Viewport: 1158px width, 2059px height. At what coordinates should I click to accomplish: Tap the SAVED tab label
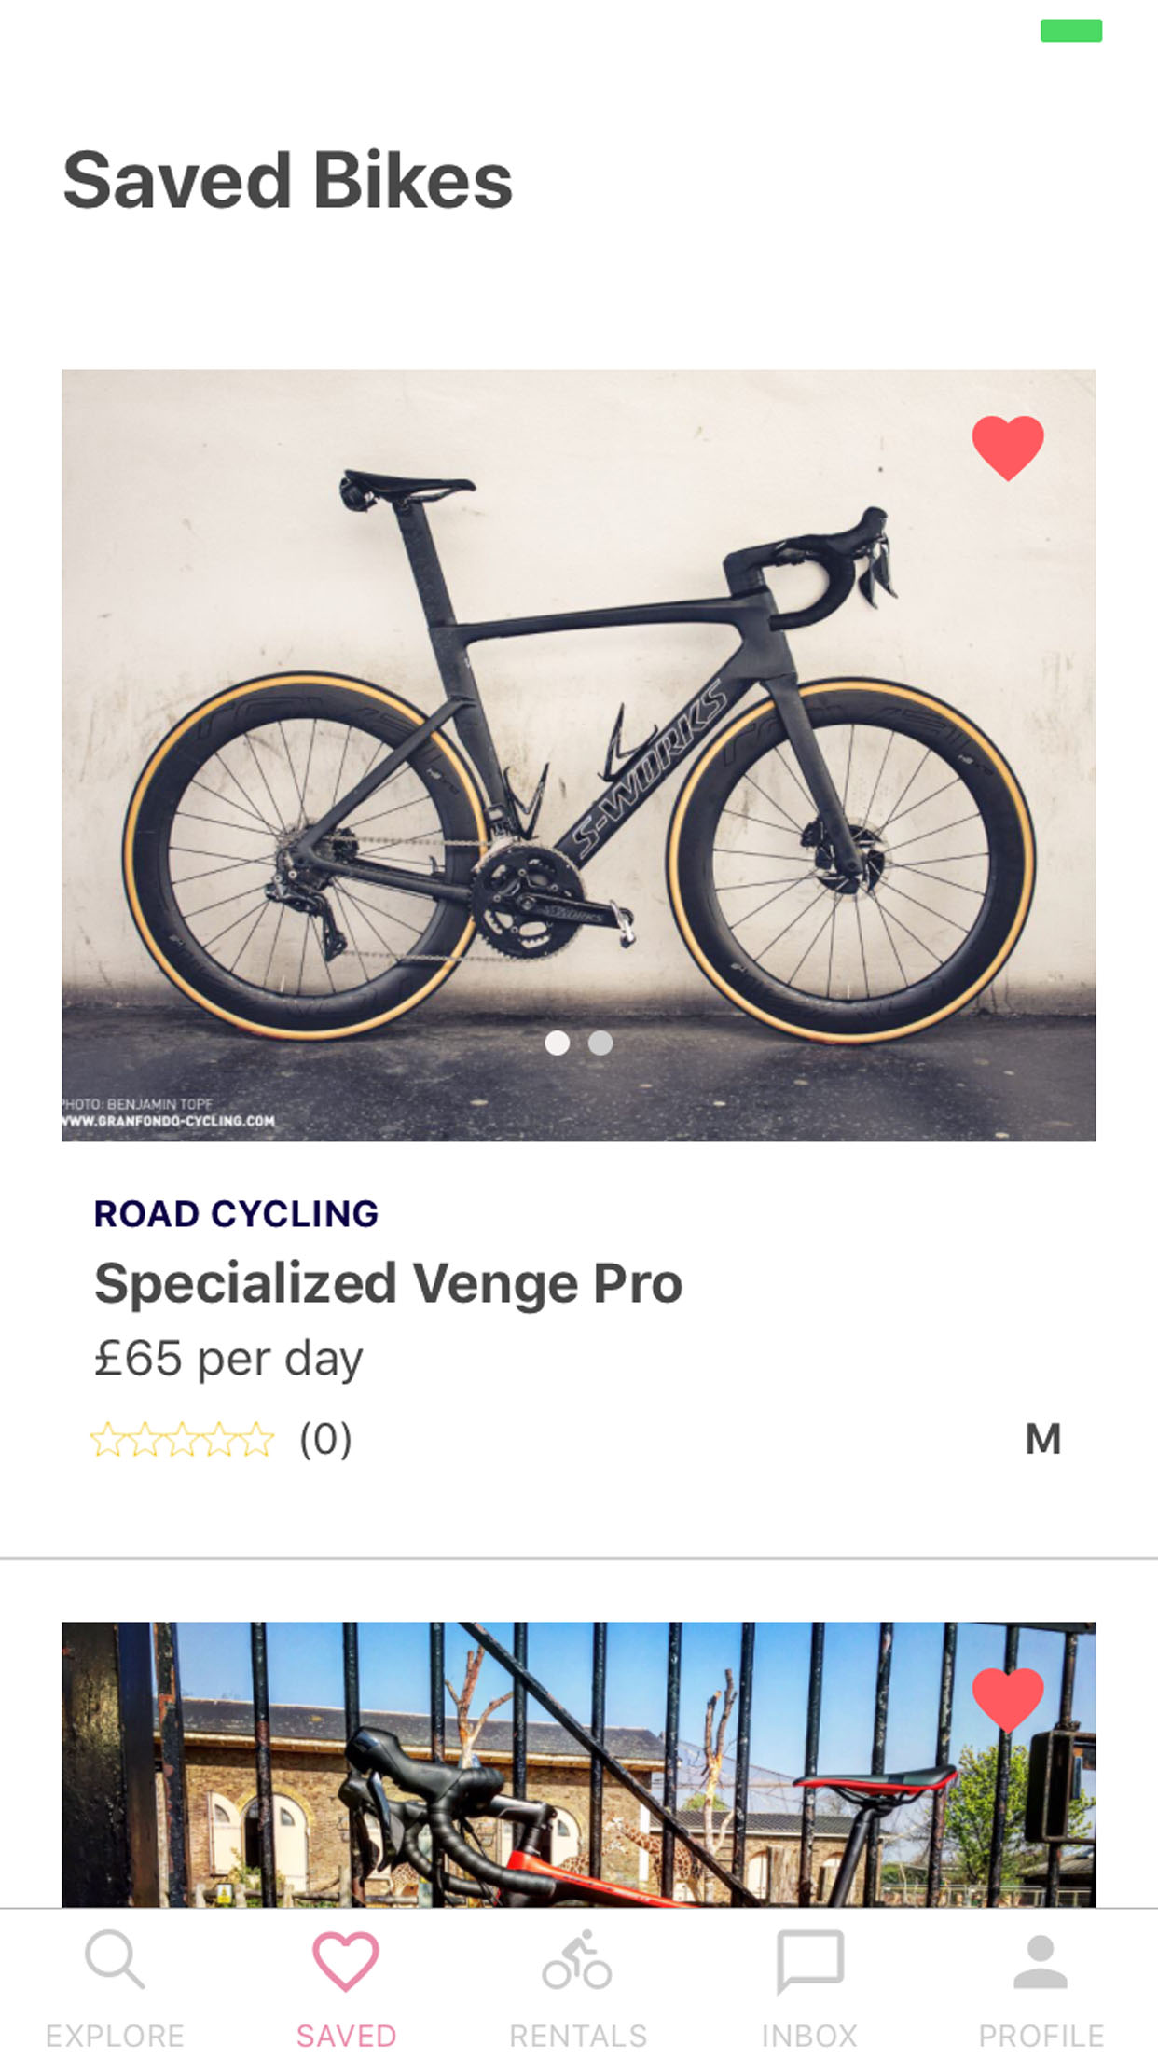pyautogui.click(x=346, y=2035)
